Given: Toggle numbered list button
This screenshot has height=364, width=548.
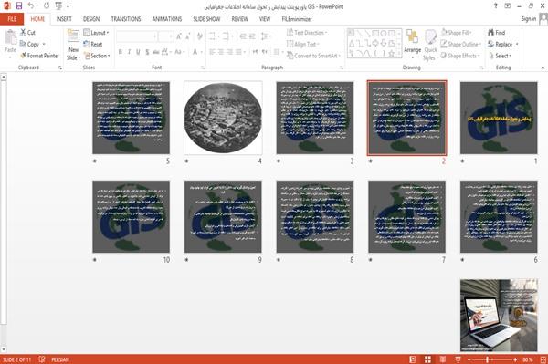Looking at the screenshot, I should [x=227, y=36].
